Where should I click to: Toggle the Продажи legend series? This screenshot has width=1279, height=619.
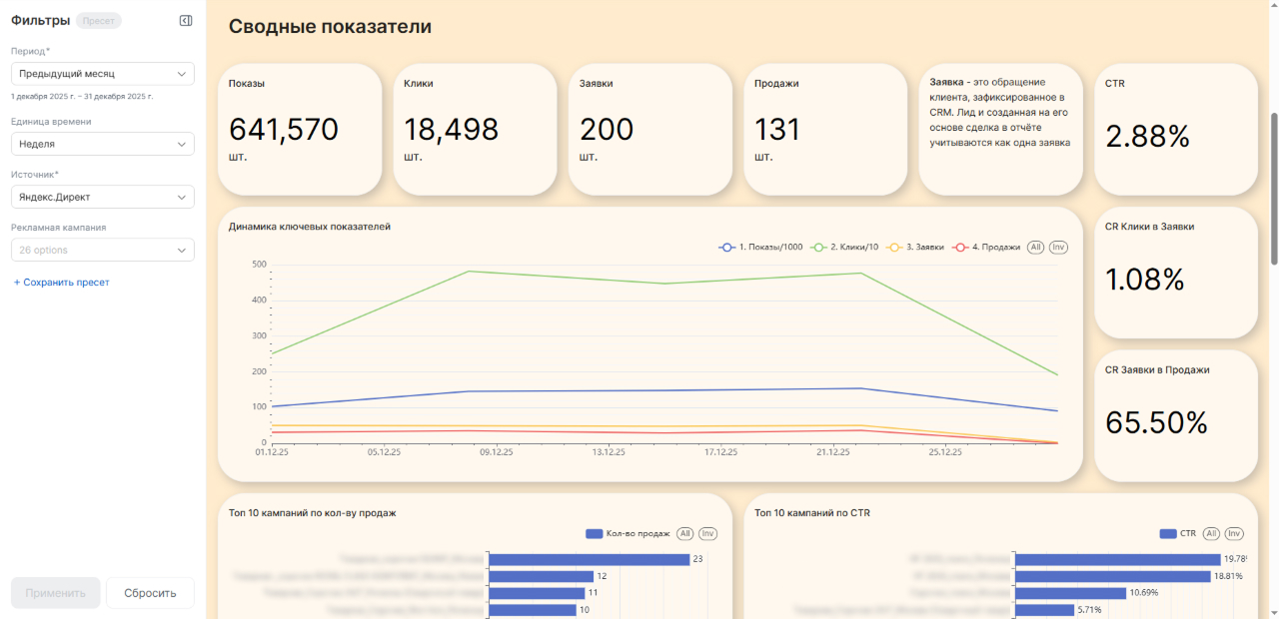click(x=985, y=247)
